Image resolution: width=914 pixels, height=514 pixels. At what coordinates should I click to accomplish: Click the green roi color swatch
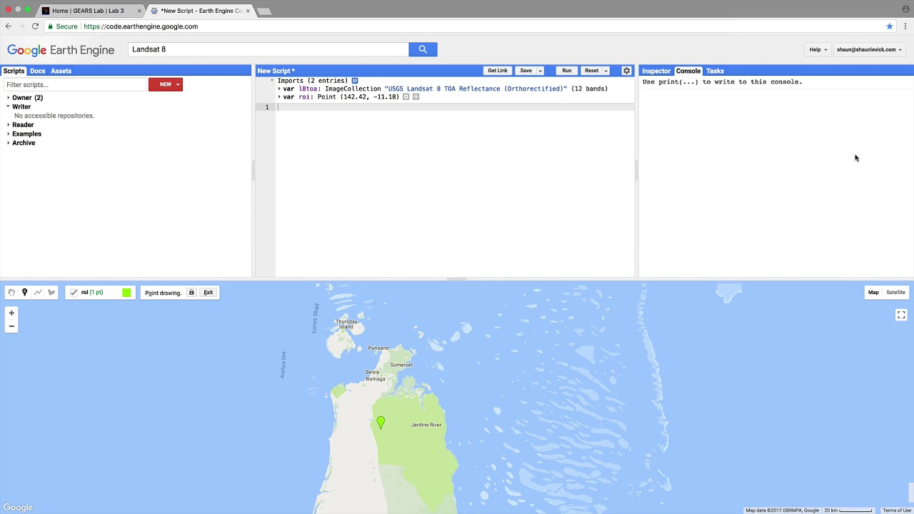[x=126, y=293]
